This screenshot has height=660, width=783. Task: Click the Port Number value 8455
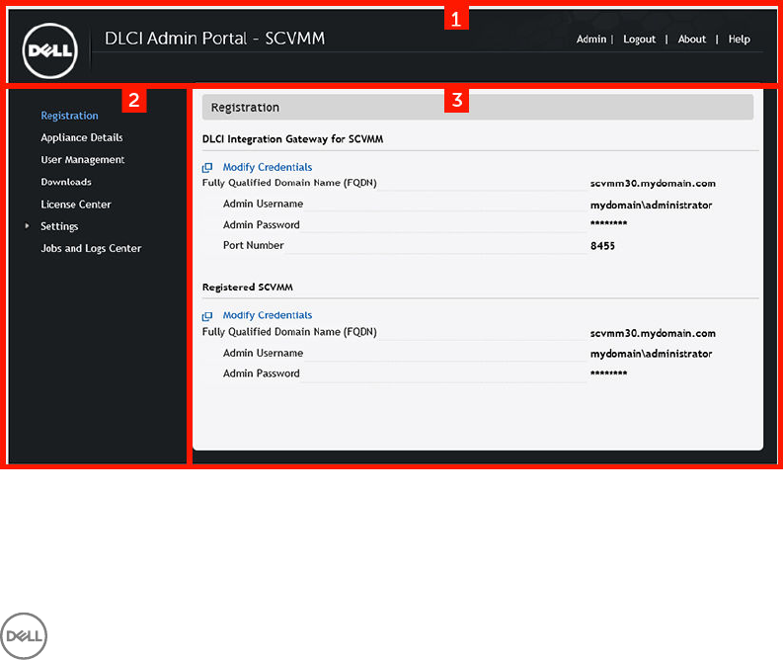click(x=602, y=246)
